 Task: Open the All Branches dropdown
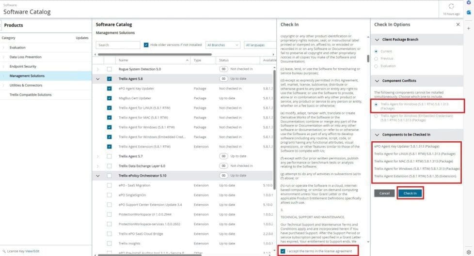[x=223, y=45]
